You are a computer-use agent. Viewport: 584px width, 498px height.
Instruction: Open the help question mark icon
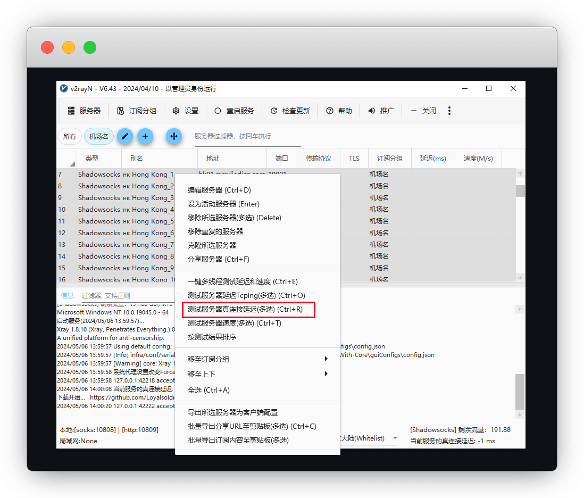click(x=330, y=111)
